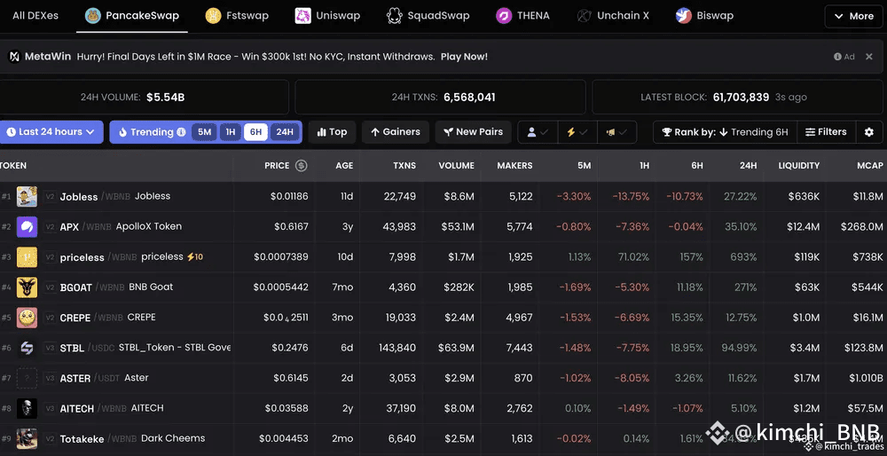
Task: Open Rank by Trending 6H selector
Action: pyautogui.click(x=725, y=132)
